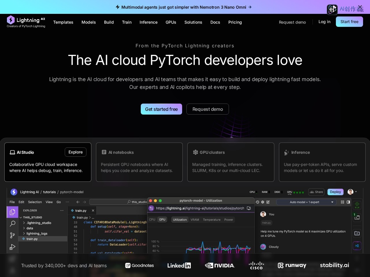This screenshot has width=370, height=277.
Task: Select the VS Code icon in right sidebar
Action: point(357,246)
